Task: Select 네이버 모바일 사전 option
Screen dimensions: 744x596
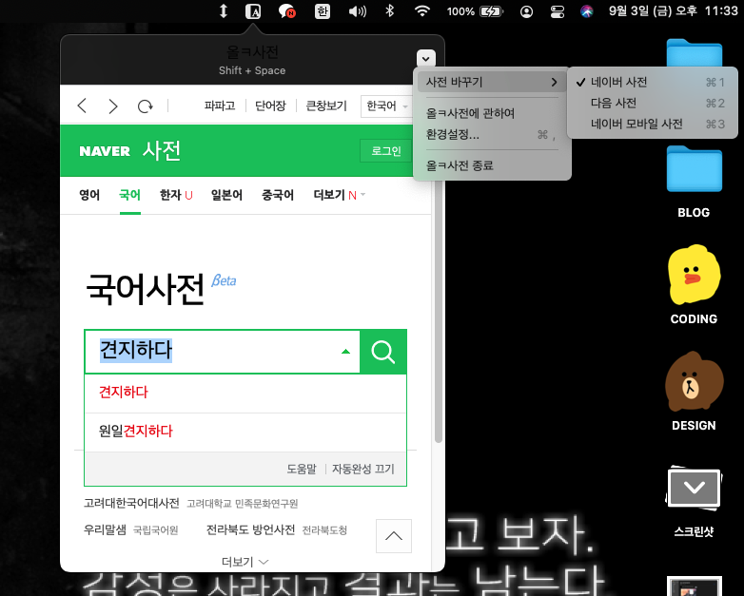Action: pos(653,125)
